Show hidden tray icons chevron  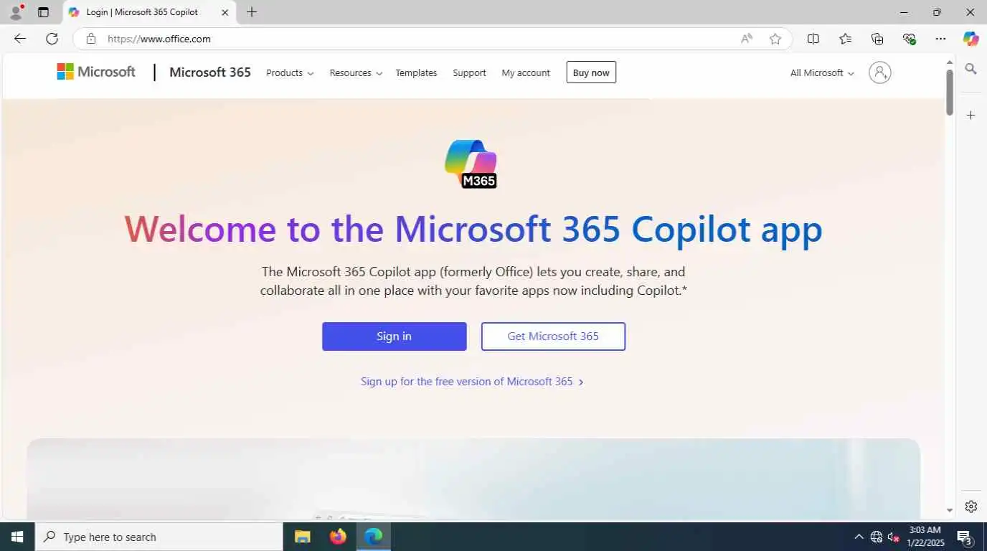[x=859, y=537]
